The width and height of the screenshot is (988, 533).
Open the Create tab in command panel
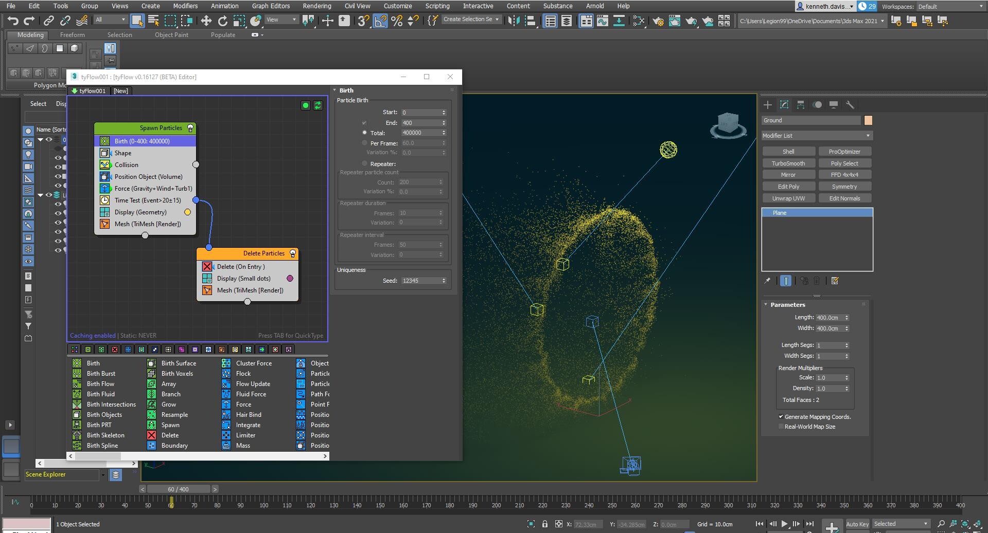click(767, 105)
